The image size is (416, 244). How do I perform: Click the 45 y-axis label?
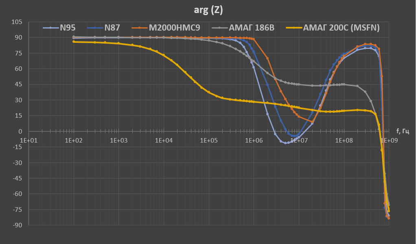18,84
